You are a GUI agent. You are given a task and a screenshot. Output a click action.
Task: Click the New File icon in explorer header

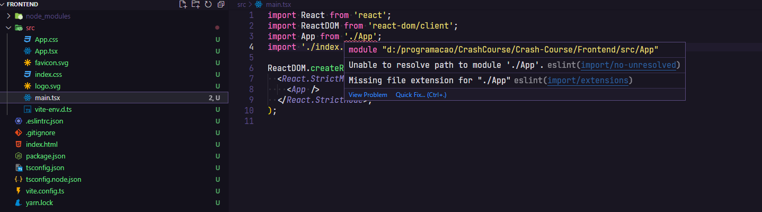(x=183, y=4)
